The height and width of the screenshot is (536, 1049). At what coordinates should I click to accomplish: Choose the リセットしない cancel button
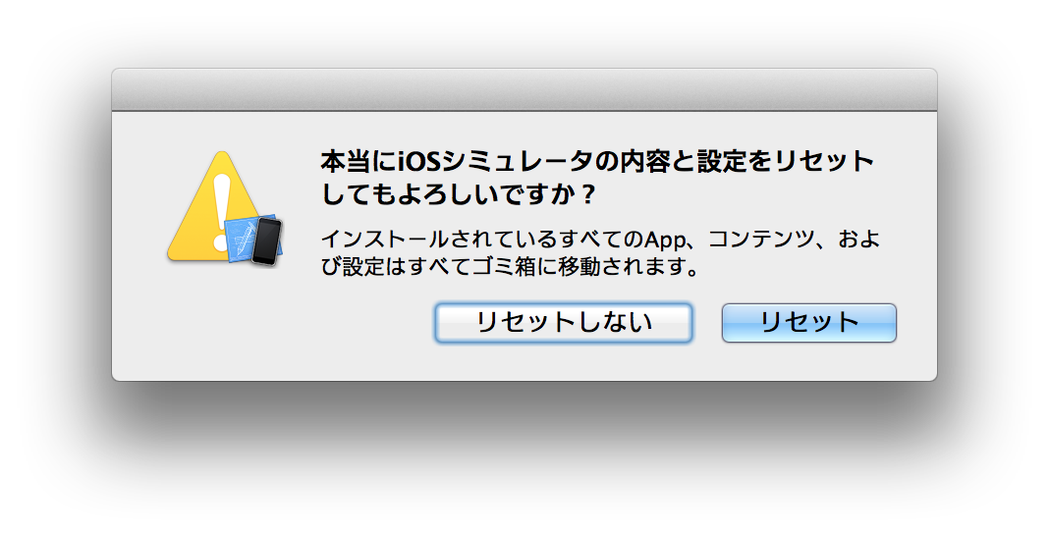(564, 323)
